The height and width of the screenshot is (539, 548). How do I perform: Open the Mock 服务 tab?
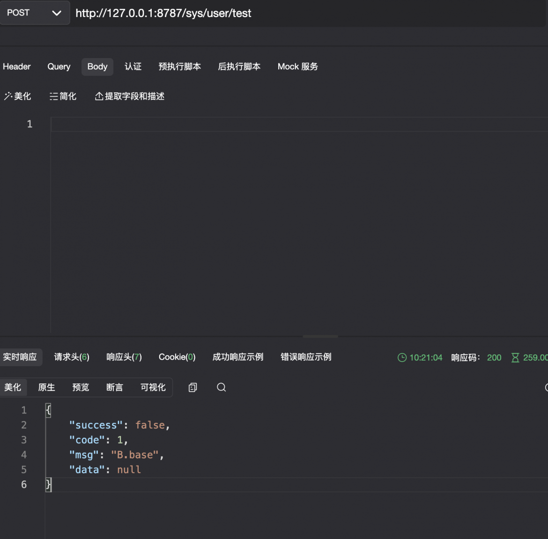click(x=298, y=66)
